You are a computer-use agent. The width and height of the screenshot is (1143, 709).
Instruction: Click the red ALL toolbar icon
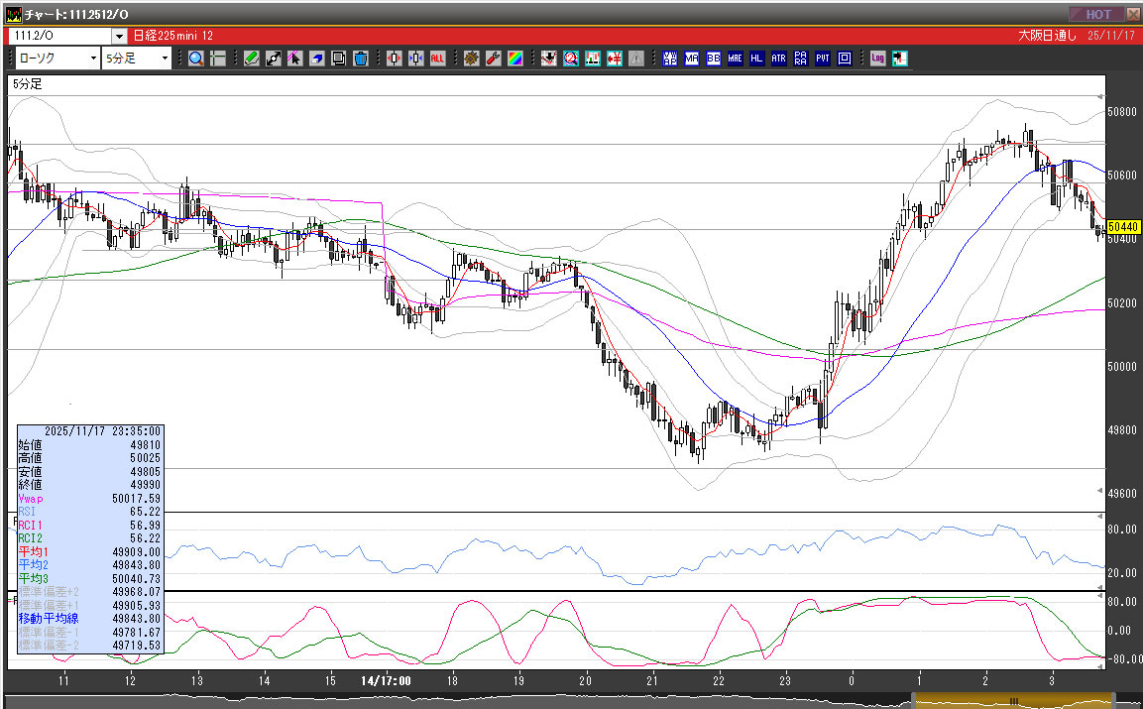[x=438, y=59]
